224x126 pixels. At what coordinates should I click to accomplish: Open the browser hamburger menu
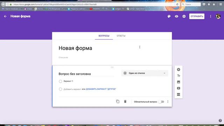pyautogui.click(x=221, y=5)
